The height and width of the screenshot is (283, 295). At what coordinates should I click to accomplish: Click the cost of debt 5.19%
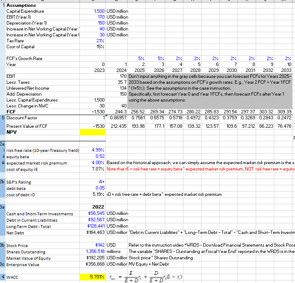click(x=98, y=195)
